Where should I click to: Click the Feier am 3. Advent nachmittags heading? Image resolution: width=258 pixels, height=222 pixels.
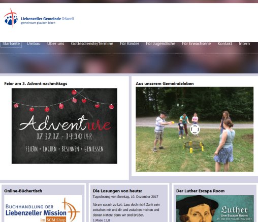36,83
